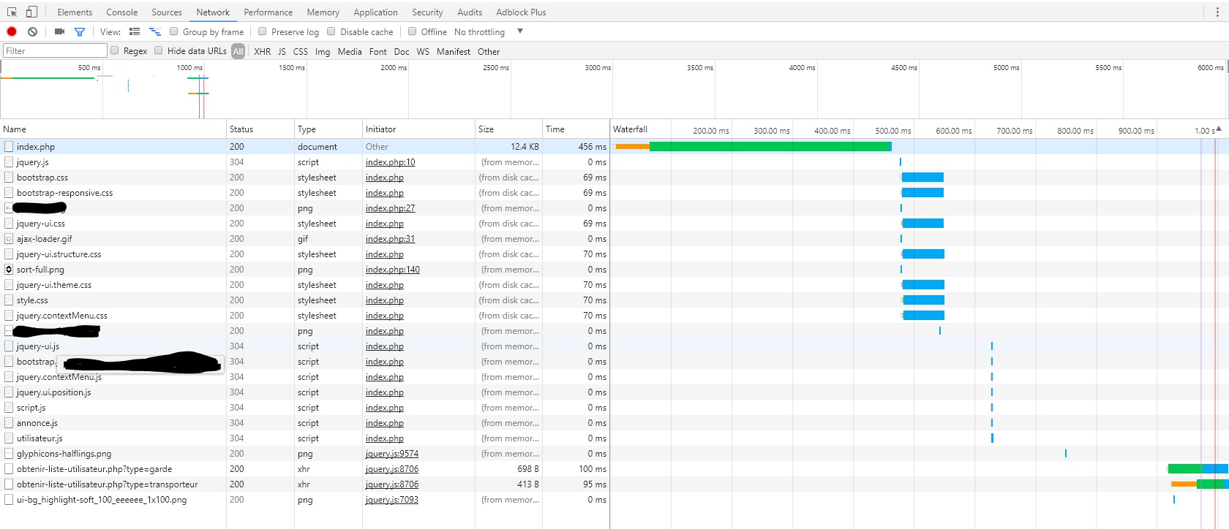1229x529 pixels.
Task: Toggle capture screenshots camera icon
Action: (x=60, y=31)
